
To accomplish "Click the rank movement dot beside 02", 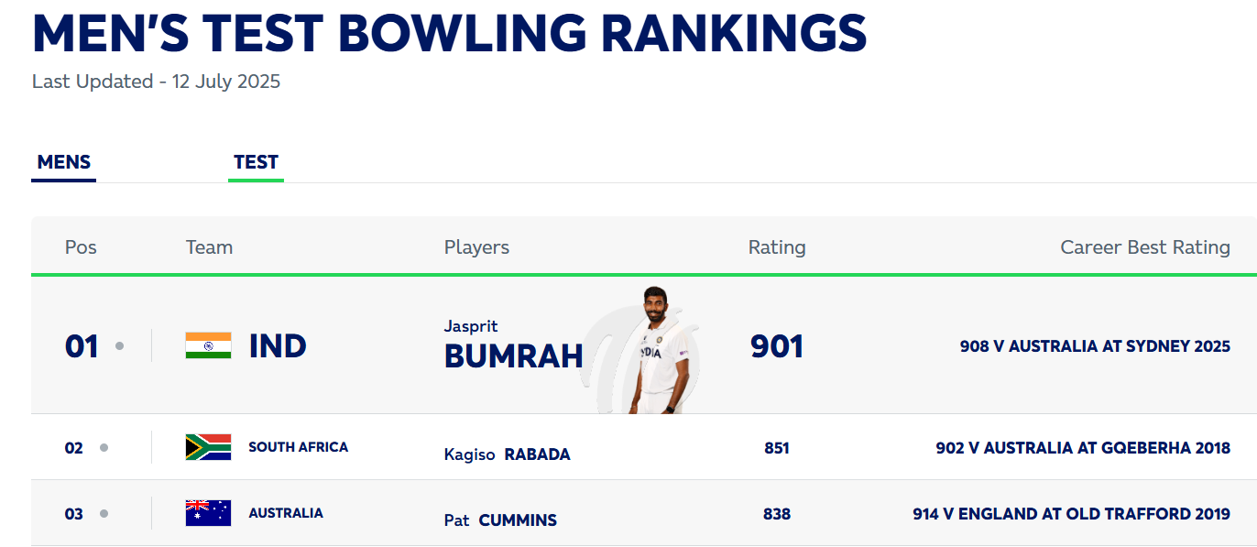I will pos(104,448).
